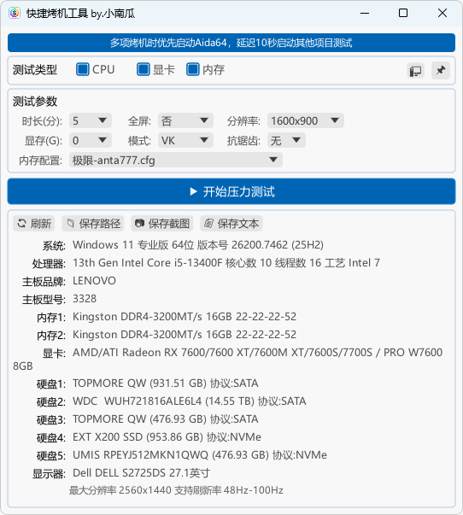Click the pin window on top icon
Viewport: 463px width, 515px height.
point(441,70)
